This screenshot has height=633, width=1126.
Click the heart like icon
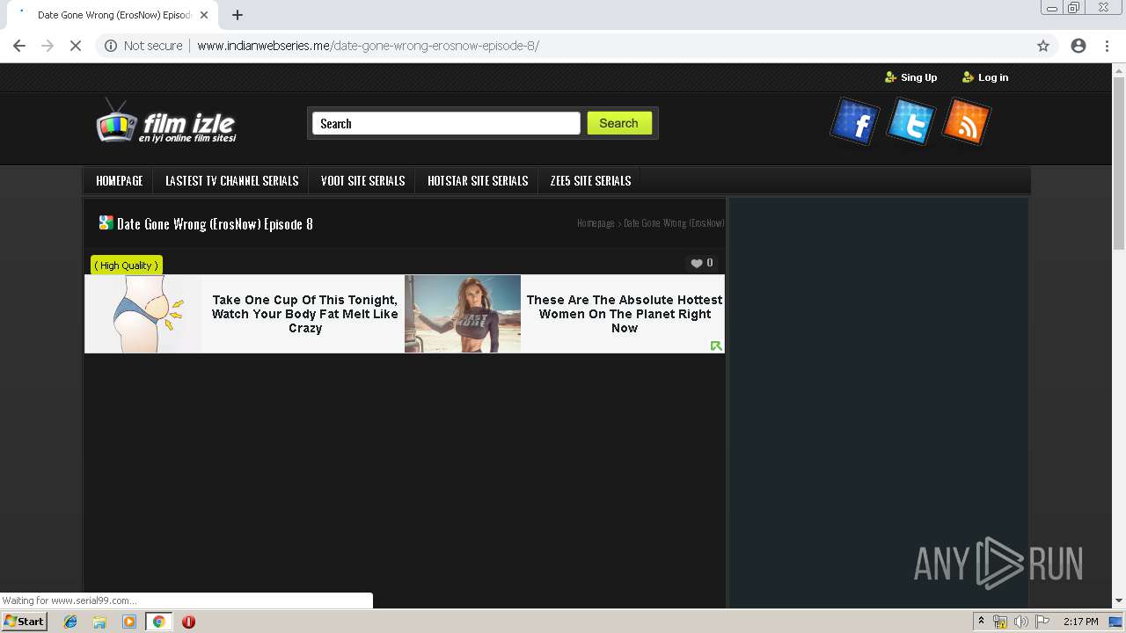click(697, 263)
